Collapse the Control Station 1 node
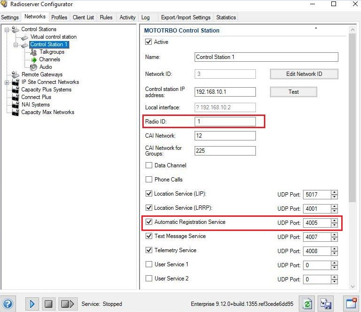This screenshot has height=312, width=361. point(16,45)
